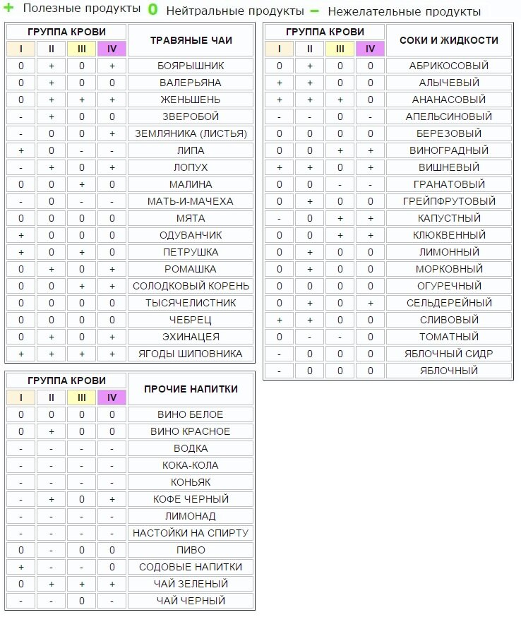Viewport: 521px width, 617px height.
Task: Click the АПЕЛЬСИНОВЫЙ juice cell
Action: 449,116
